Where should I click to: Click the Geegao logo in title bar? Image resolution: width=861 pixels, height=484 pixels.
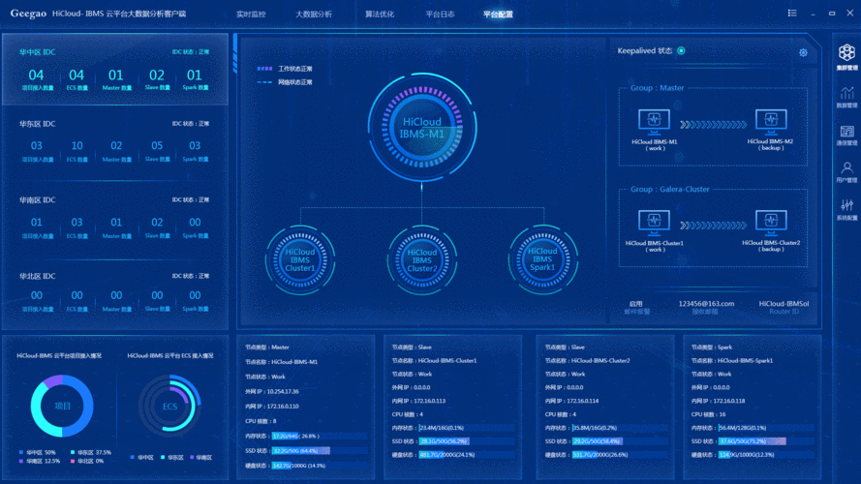(28, 14)
